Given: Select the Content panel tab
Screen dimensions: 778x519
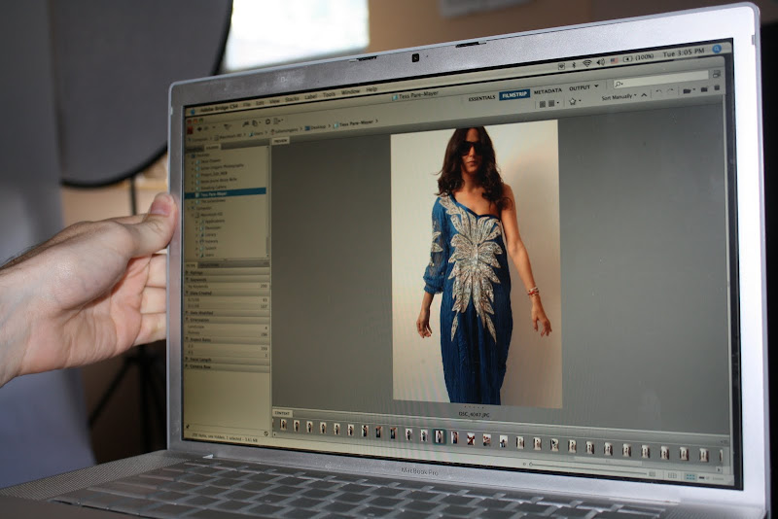Looking at the screenshot, I should [x=282, y=413].
